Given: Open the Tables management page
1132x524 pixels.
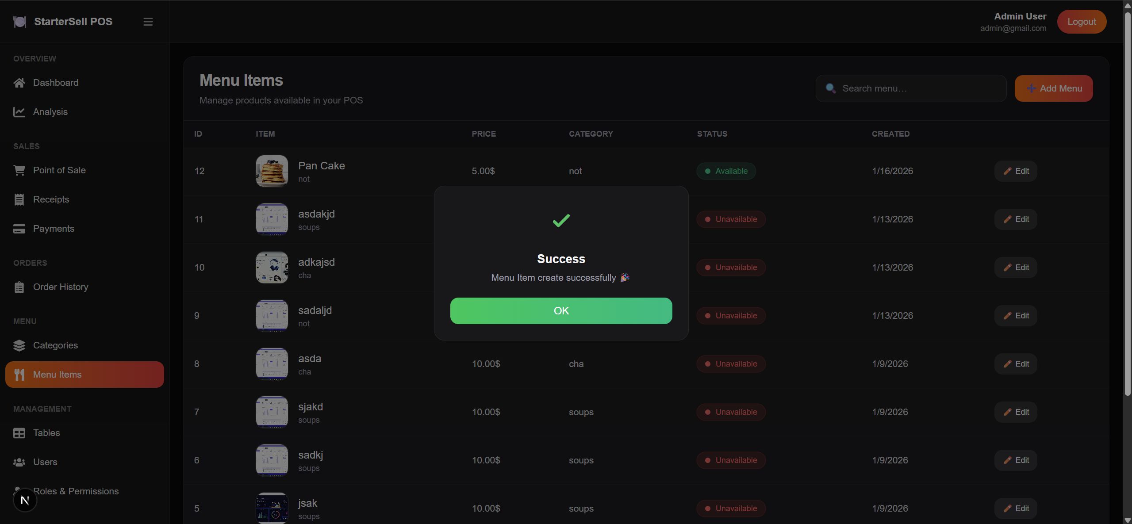Looking at the screenshot, I should click(46, 433).
